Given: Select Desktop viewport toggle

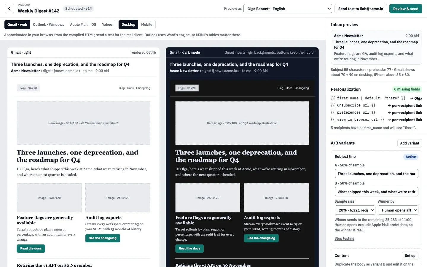Looking at the screenshot, I should (x=128, y=25).
